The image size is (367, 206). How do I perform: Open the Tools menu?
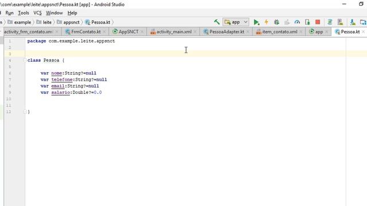(x=24, y=13)
